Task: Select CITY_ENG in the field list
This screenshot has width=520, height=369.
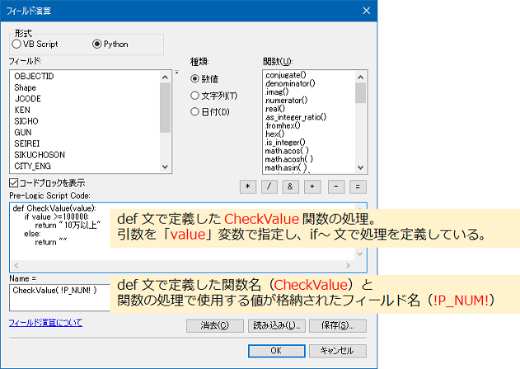Action: (x=33, y=166)
